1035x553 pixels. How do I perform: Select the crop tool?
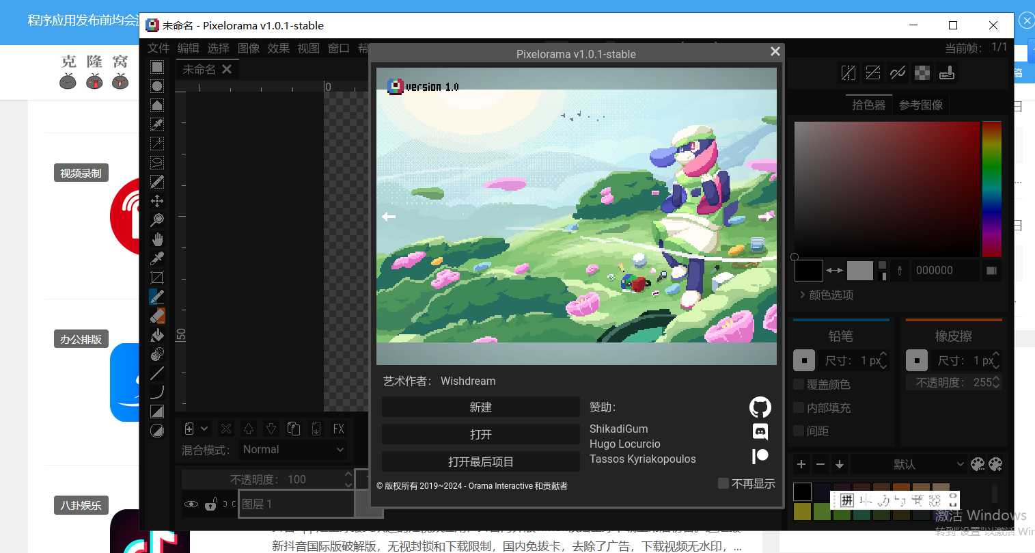pos(157,278)
